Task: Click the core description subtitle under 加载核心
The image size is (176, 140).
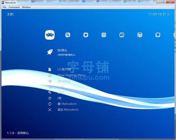Action: click(67, 55)
